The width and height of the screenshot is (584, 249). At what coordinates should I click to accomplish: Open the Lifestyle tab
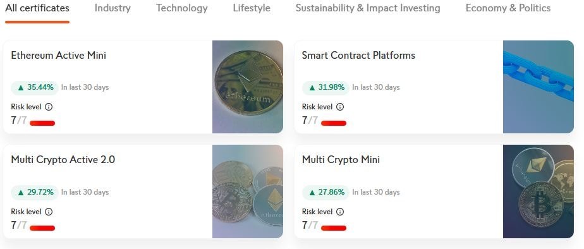click(x=252, y=8)
